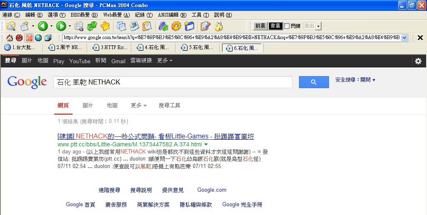Switch to tab 5.石化 風...
The image size is (427, 215).
pyautogui.click(x=198, y=47)
